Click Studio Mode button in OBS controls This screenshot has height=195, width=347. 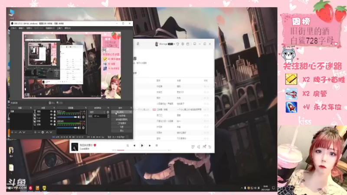121,123
